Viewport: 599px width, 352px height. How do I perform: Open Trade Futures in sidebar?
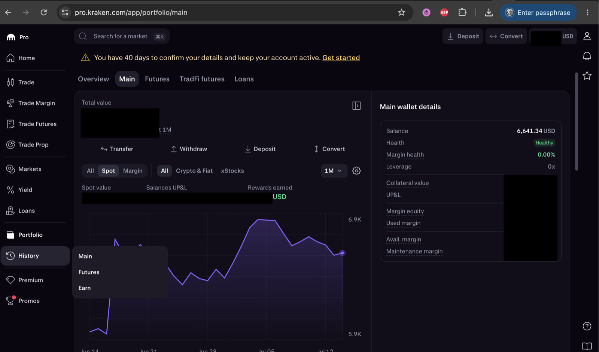pos(31,124)
